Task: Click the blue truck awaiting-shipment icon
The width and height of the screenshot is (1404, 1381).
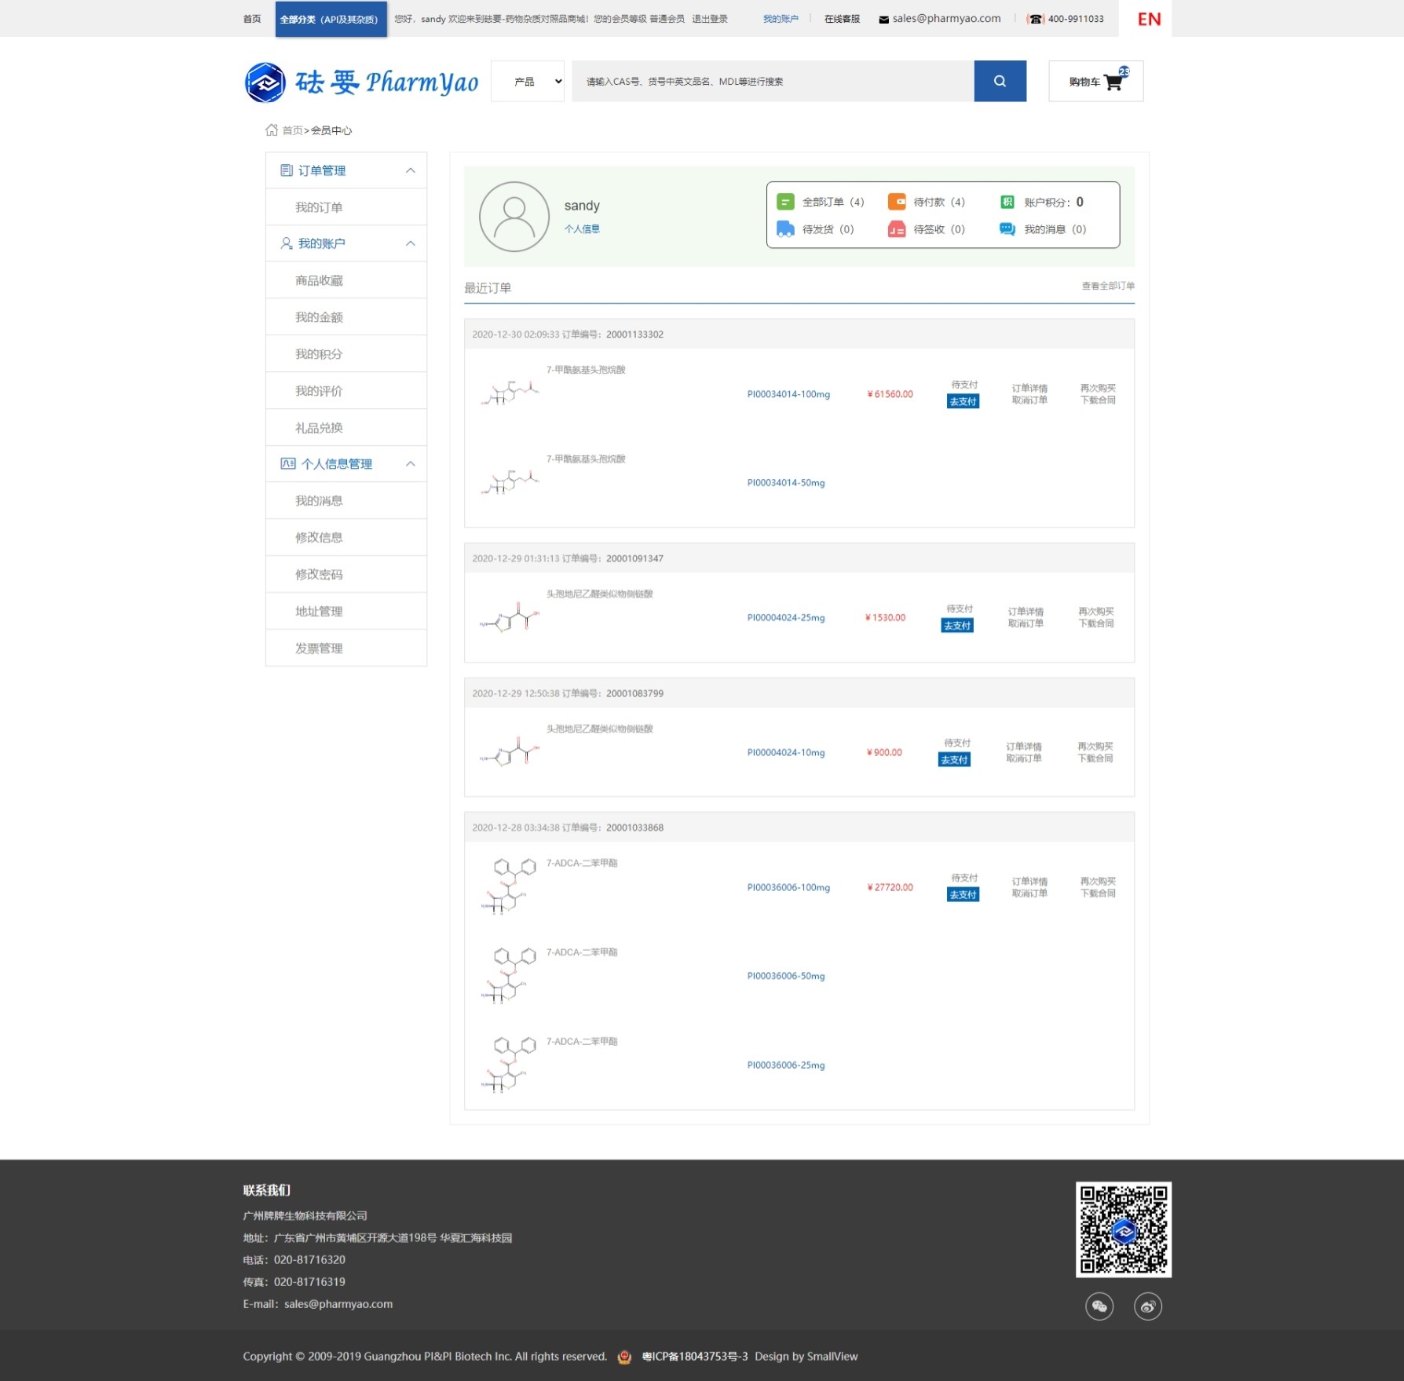Action: (785, 229)
